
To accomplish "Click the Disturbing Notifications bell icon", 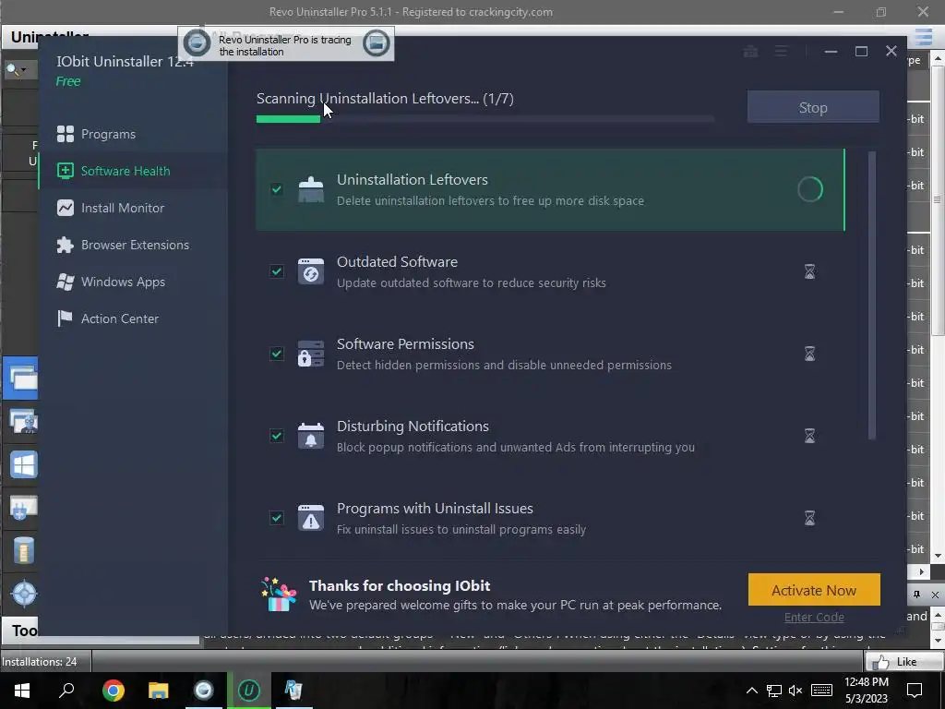I will point(311,436).
